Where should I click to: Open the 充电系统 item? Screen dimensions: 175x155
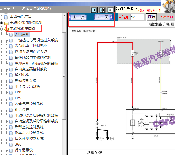point(22,34)
